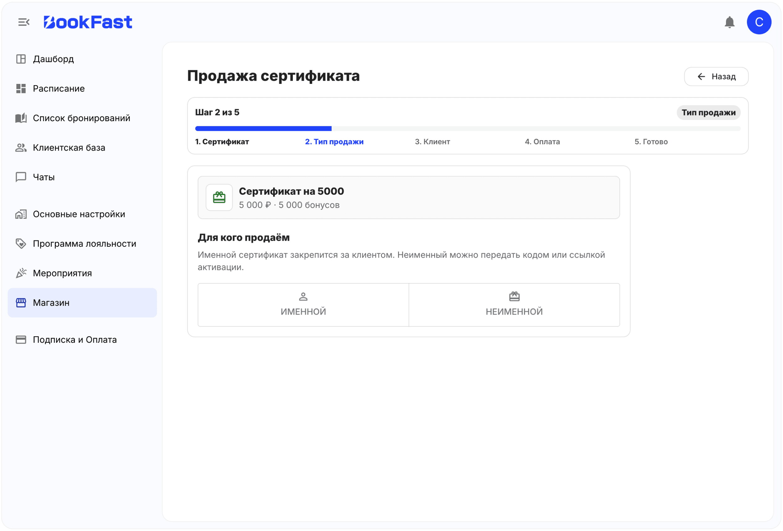The width and height of the screenshot is (783, 531).
Task: Select the НЕИМЕННОЙ sale type
Action: coord(514,305)
